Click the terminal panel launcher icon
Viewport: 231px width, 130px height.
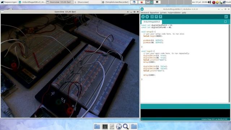(157, 2)
